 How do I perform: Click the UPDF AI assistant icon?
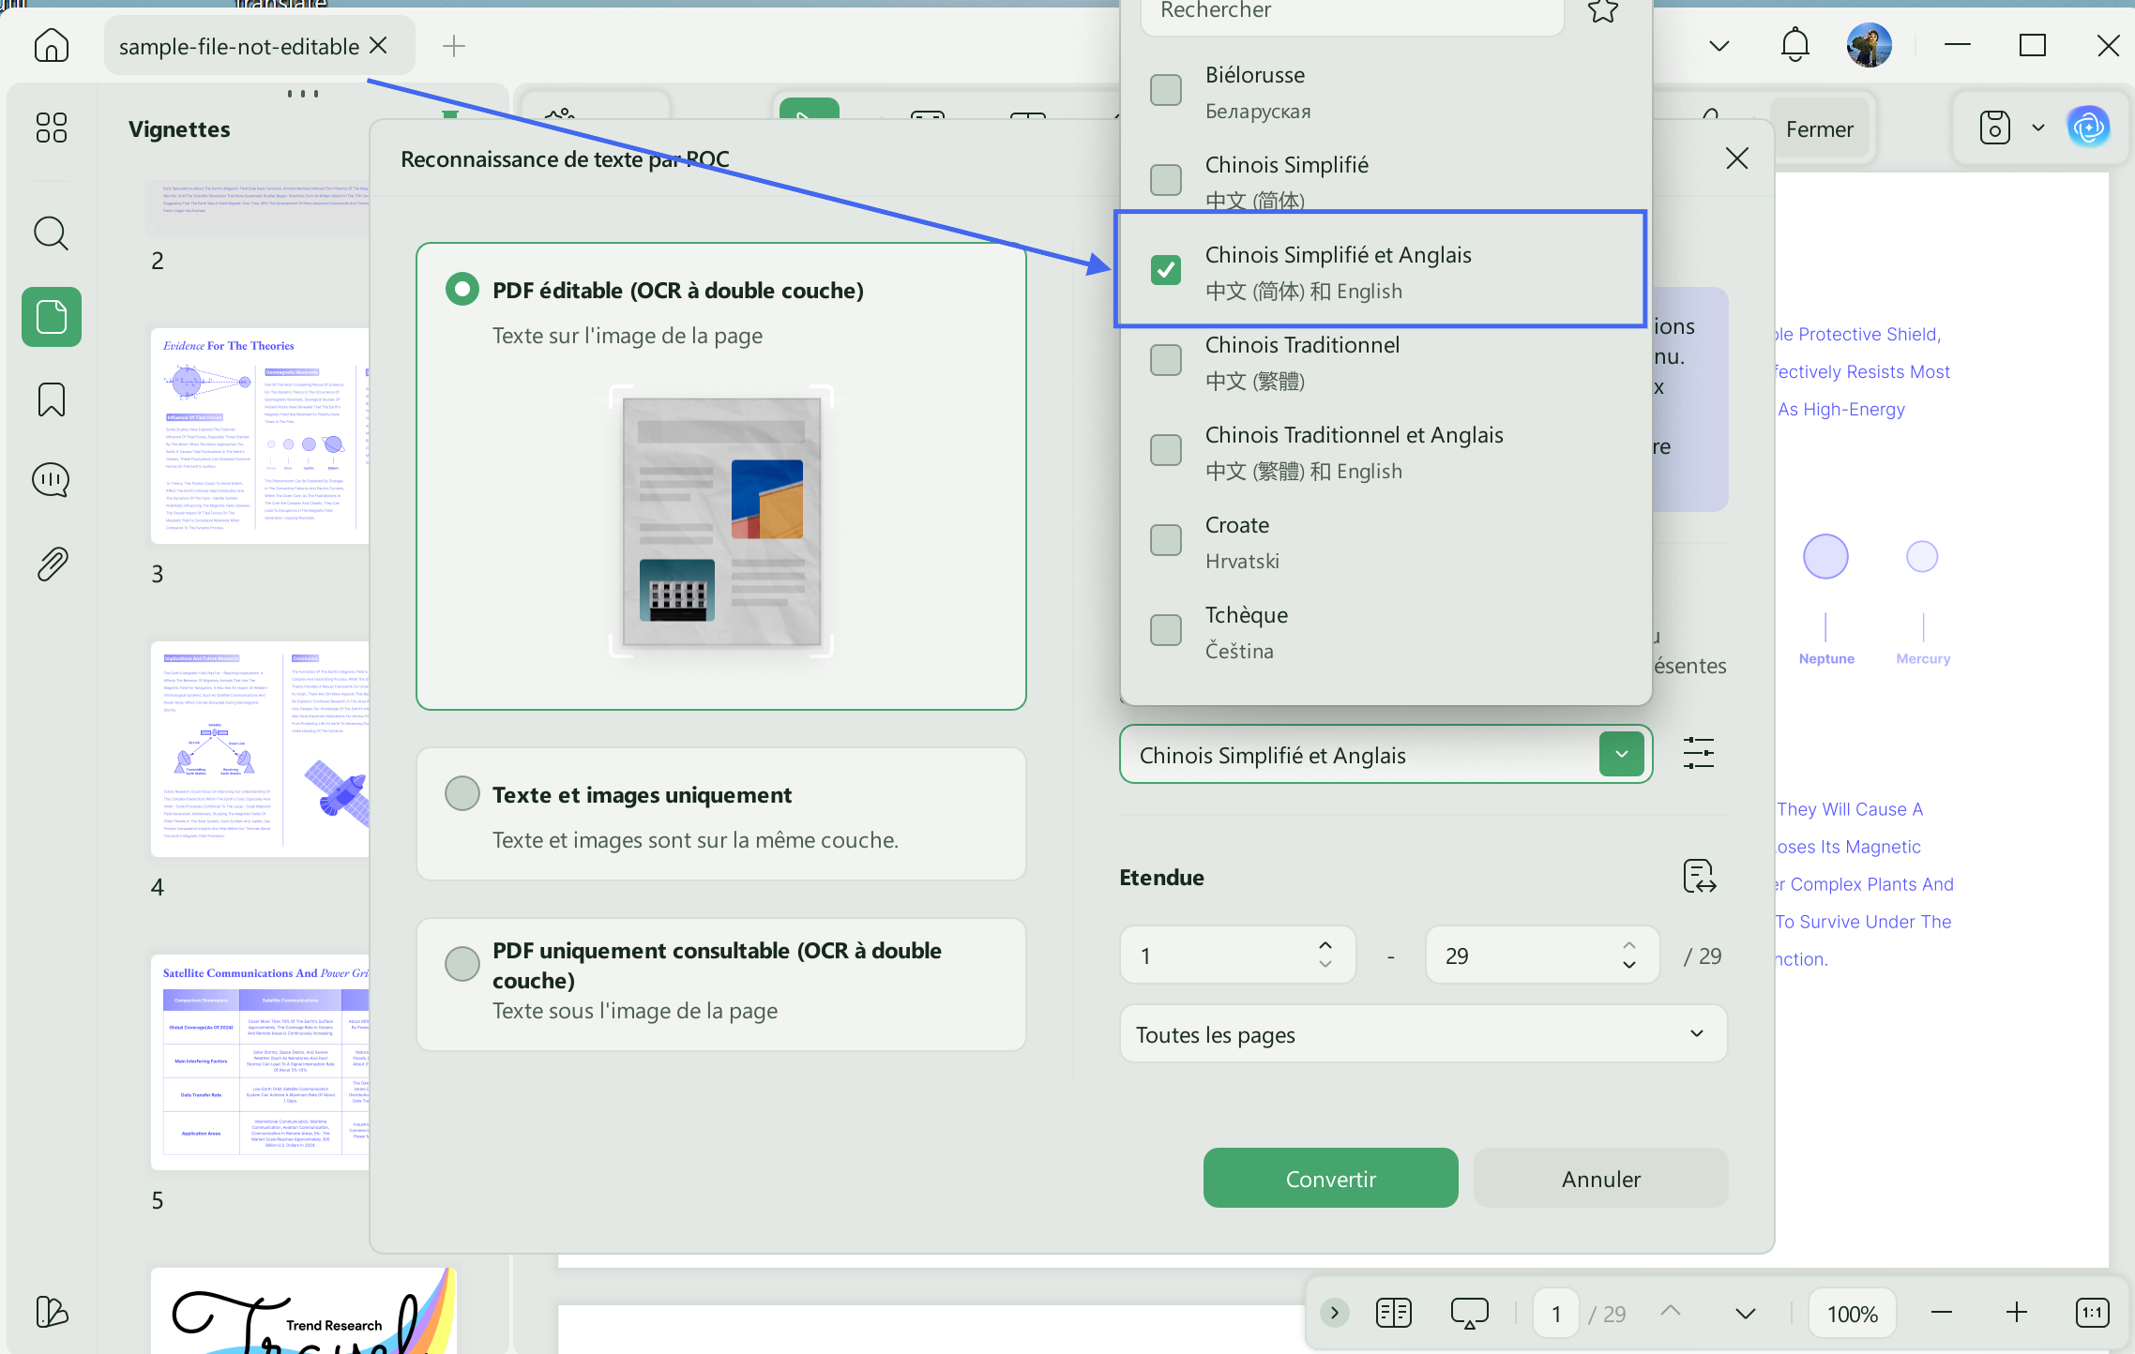point(2089,127)
